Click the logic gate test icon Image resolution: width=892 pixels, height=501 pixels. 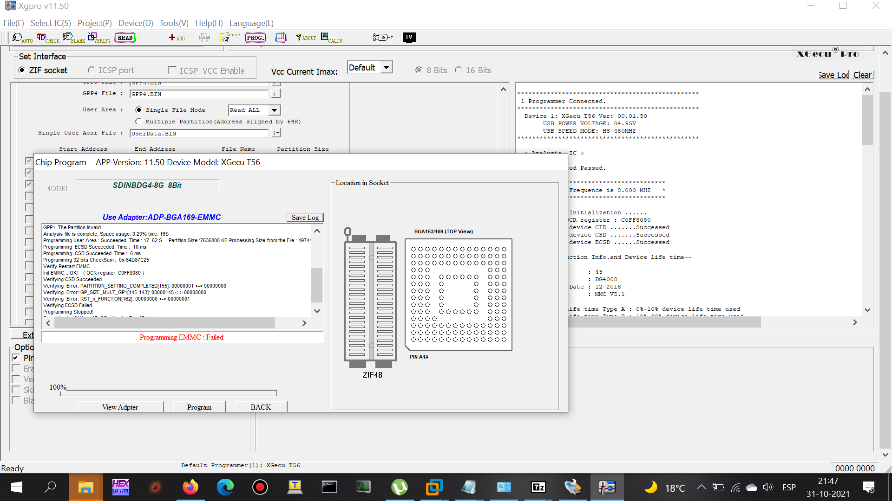(382, 38)
